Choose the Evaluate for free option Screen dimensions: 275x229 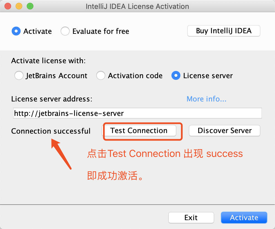[65, 31]
